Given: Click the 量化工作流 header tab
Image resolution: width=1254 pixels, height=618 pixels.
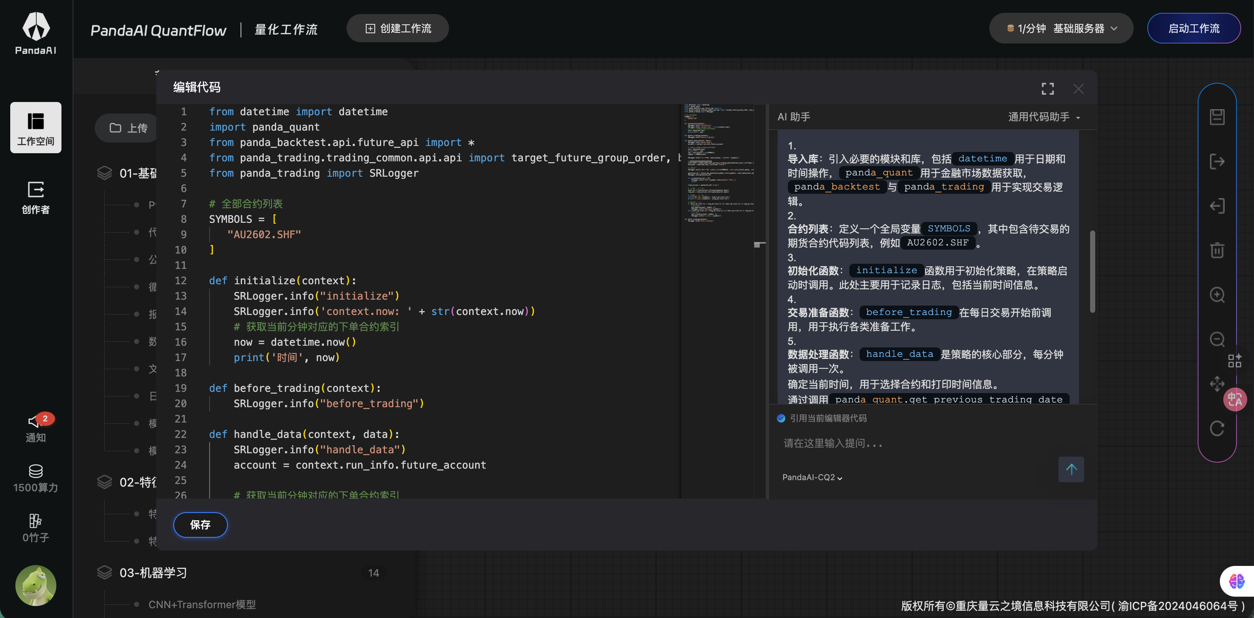Looking at the screenshot, I should click(x=286, y=30).
